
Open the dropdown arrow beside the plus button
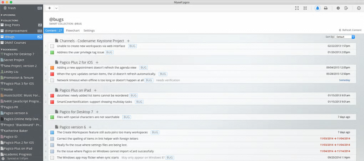click(56, 8)
